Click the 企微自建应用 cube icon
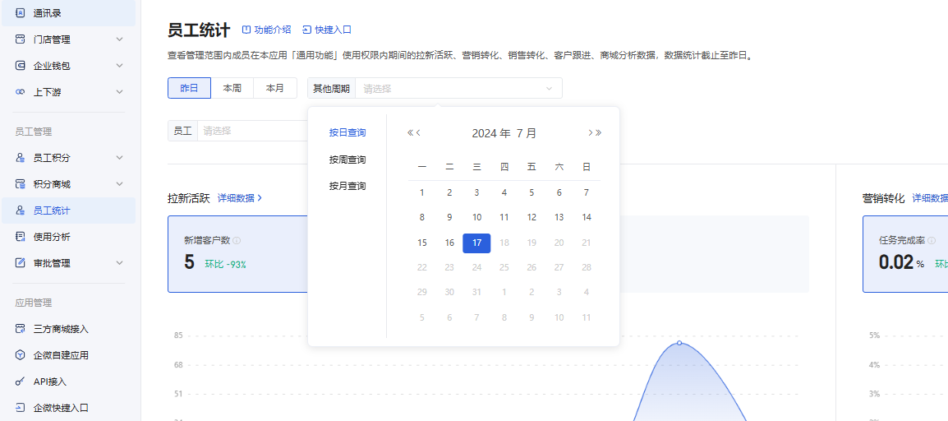This screenshot has height=421, width=948. pyautogui.click(x=21, y=355)
